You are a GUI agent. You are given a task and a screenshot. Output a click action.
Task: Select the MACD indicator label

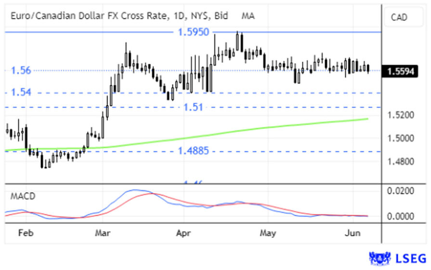[x=23, y=196]
